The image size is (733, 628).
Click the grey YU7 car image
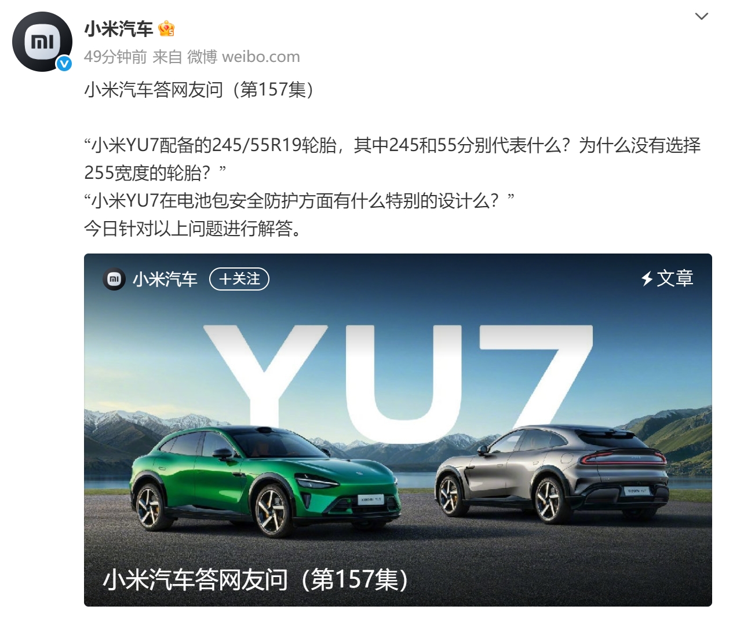click(x=551, y=473)
